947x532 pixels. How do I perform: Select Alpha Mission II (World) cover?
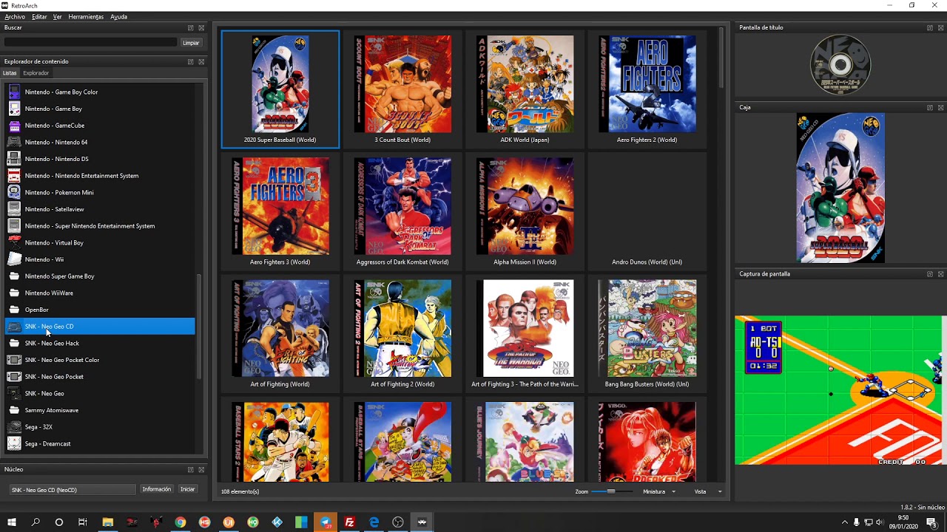tap(525, 206)
